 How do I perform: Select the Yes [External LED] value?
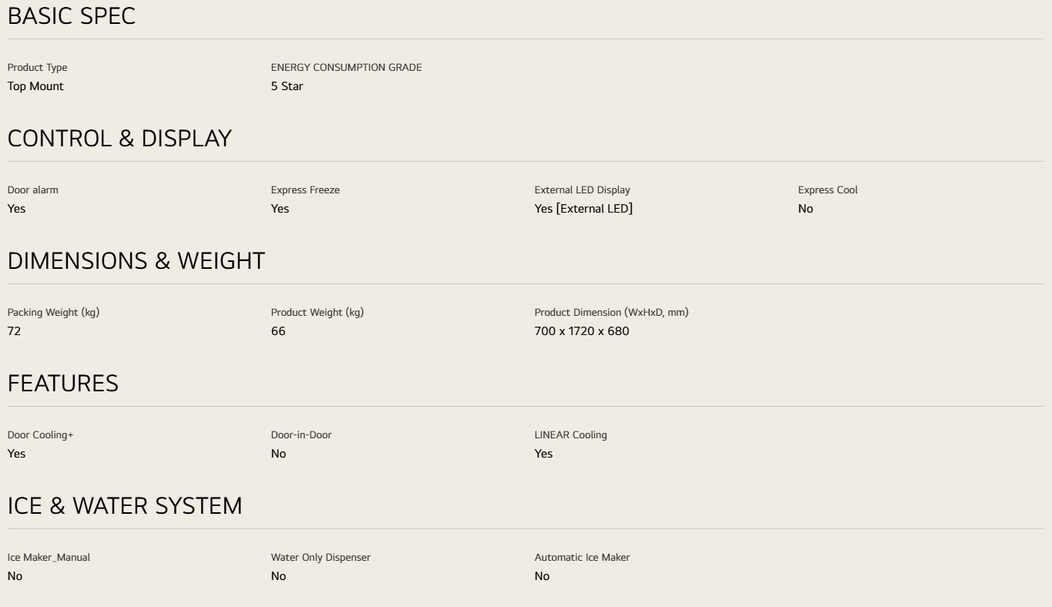coord(583,209)
